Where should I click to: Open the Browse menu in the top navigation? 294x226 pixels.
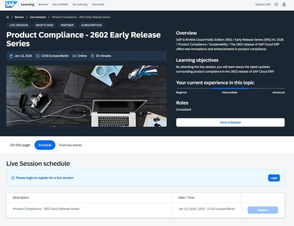pyautogui.click(x=43, y=4)
